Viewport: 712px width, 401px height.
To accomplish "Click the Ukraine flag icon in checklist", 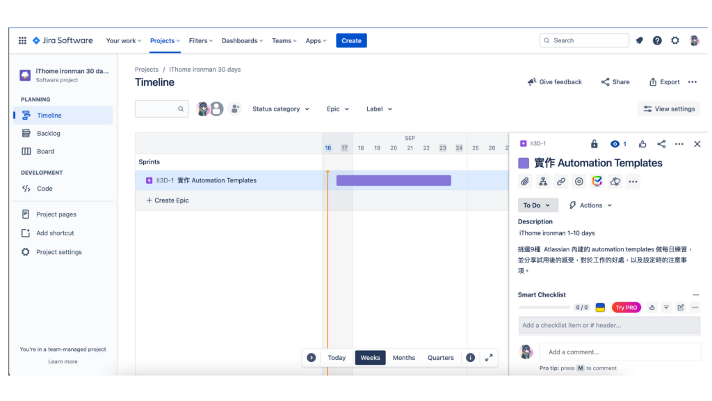I will point(600,307).
